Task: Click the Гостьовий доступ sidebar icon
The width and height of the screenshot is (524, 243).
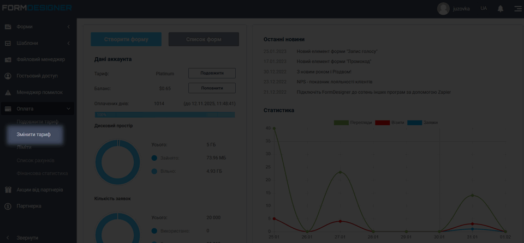Action: point(8,76)
